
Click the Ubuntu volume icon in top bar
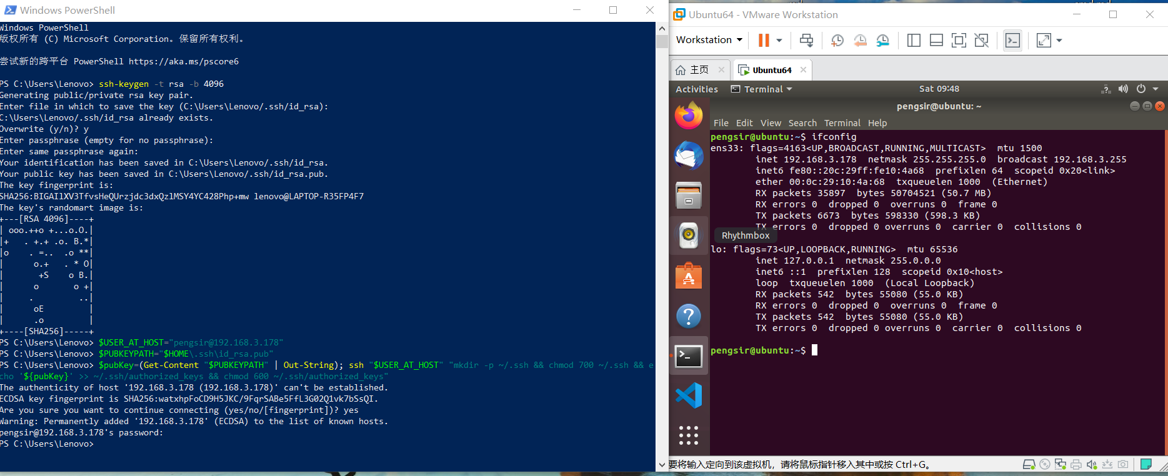click(1124, 89)
